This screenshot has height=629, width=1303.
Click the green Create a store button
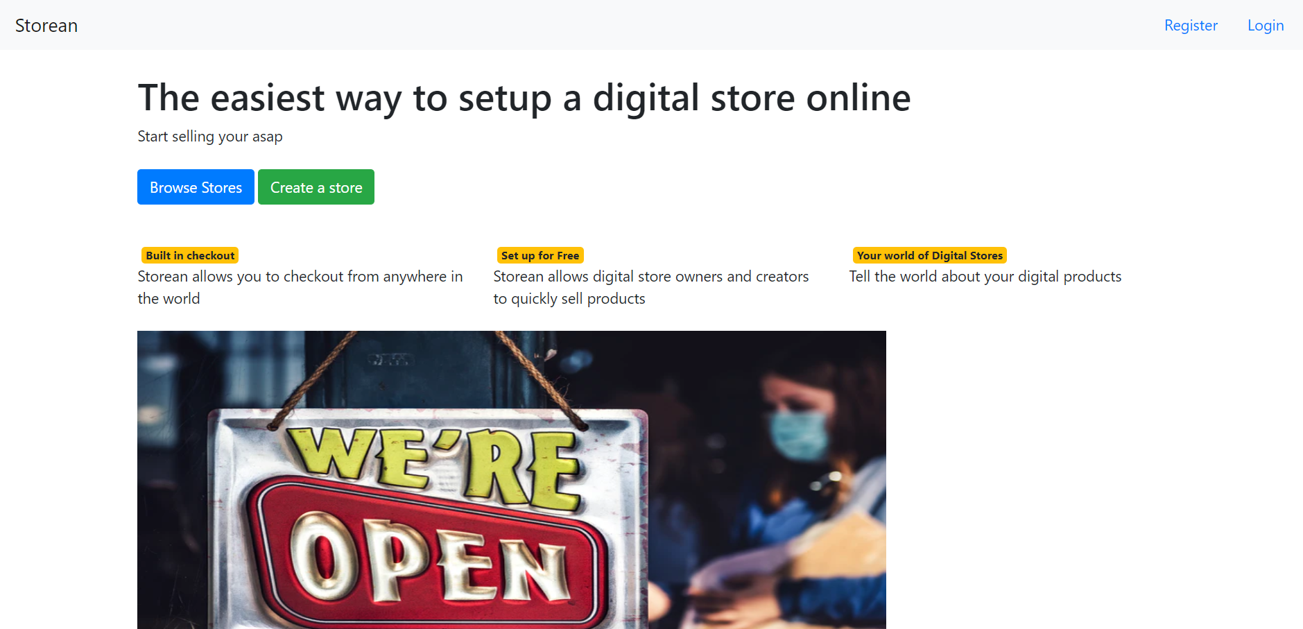coord(316,187)
